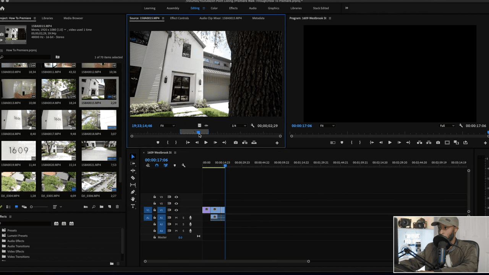The height and width of the screenshot is (275, 489).
Task: Play the Program monitor sequence
Action: point(390,142)
